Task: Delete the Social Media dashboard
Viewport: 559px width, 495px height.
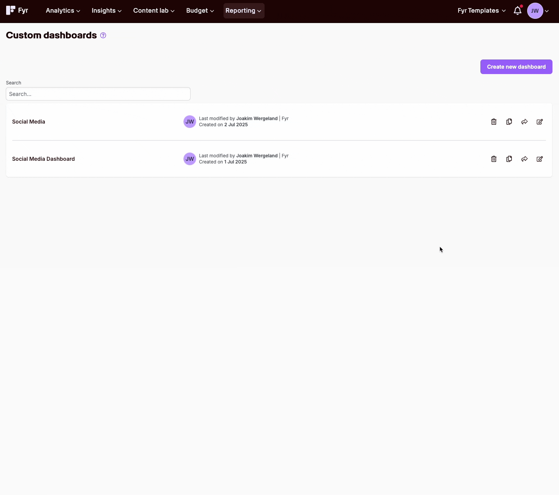Action: pyautogui.click(x=494, y=122)
